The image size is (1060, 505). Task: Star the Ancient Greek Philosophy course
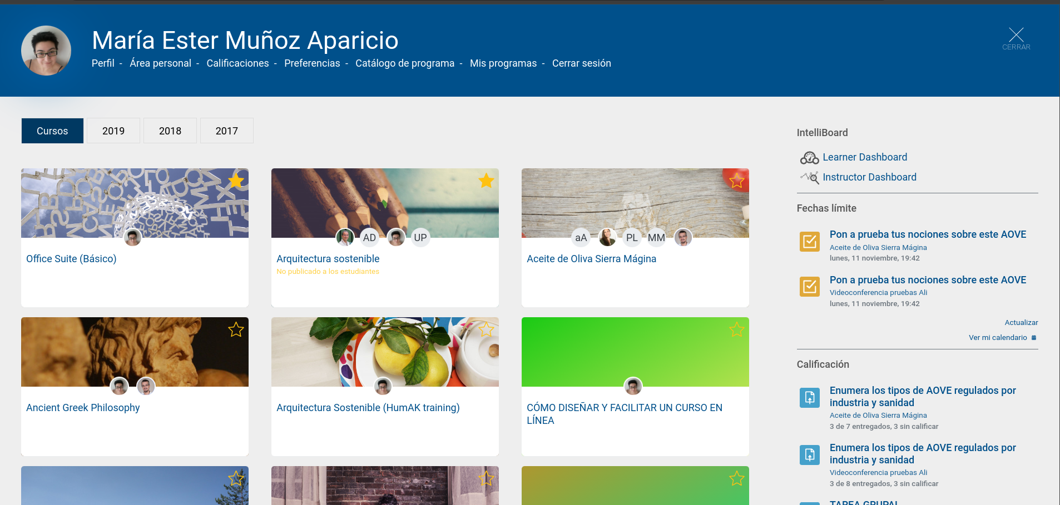(x=236, y=329)
